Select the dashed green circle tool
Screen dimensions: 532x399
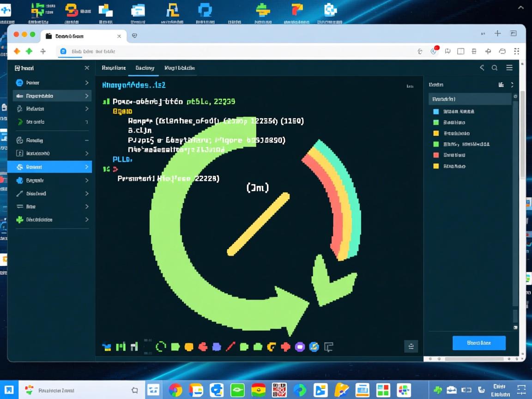[161, 346]
